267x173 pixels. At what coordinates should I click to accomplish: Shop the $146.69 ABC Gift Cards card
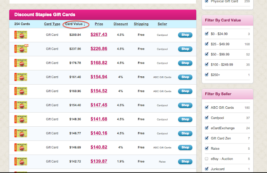coord(185,148)
